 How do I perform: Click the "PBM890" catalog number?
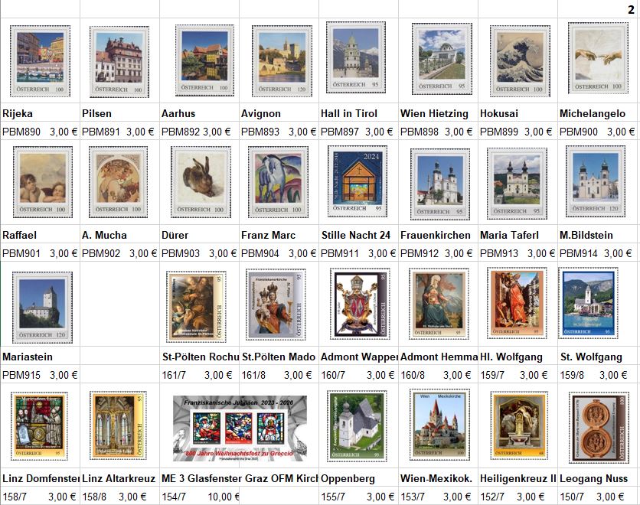[x=21, y=132]
